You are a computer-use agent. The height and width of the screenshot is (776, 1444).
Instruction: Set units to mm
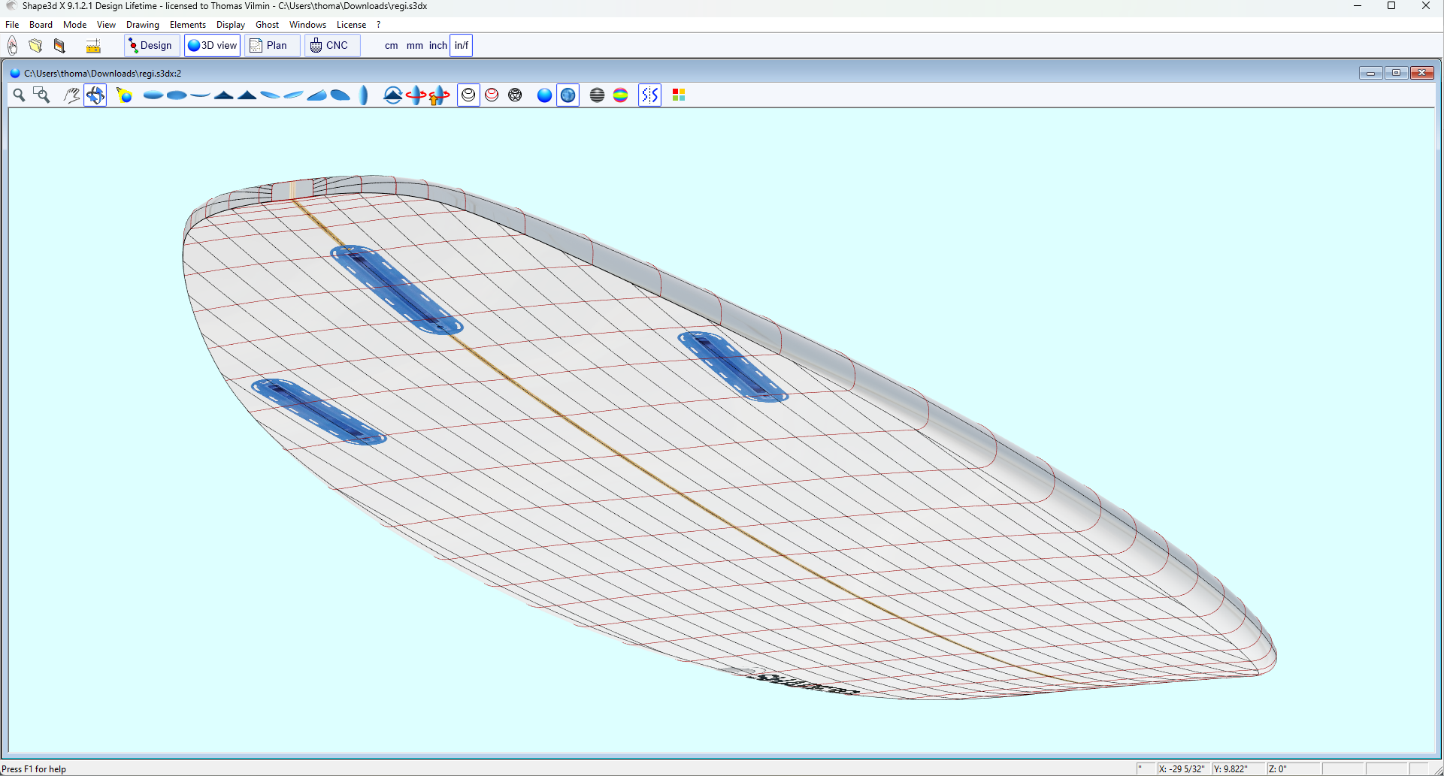coord(415,45)
